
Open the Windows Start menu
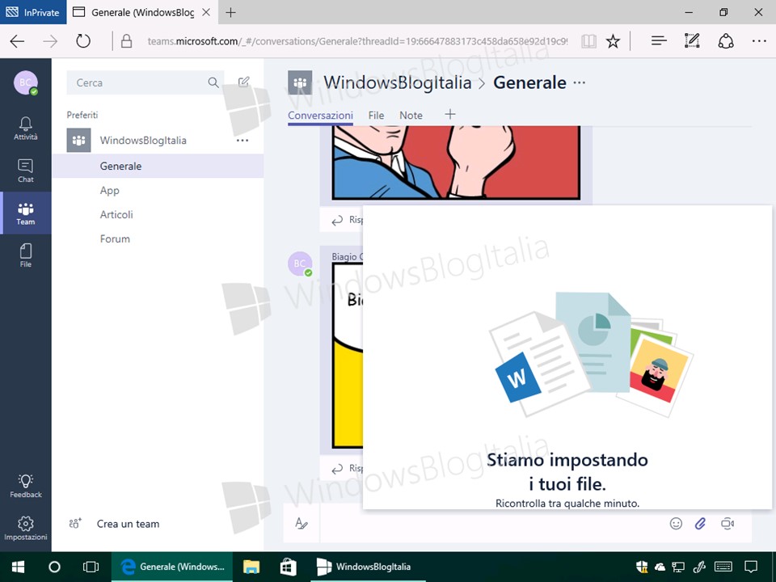[19, 567]
